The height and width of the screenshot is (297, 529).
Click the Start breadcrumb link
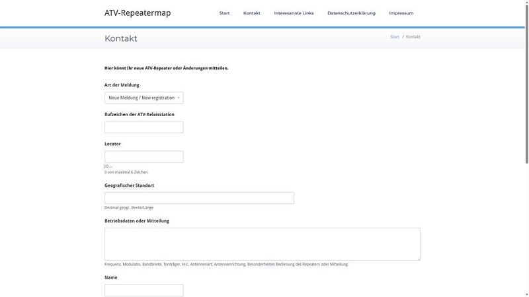coord(395,37)
